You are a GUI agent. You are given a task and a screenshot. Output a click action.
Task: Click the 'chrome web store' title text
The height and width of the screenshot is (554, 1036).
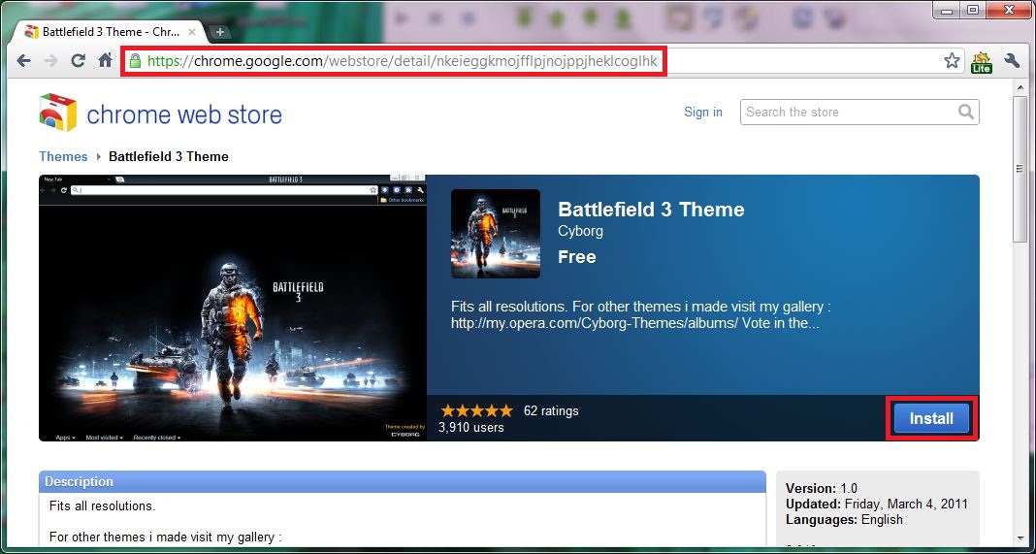coord(184,115)
